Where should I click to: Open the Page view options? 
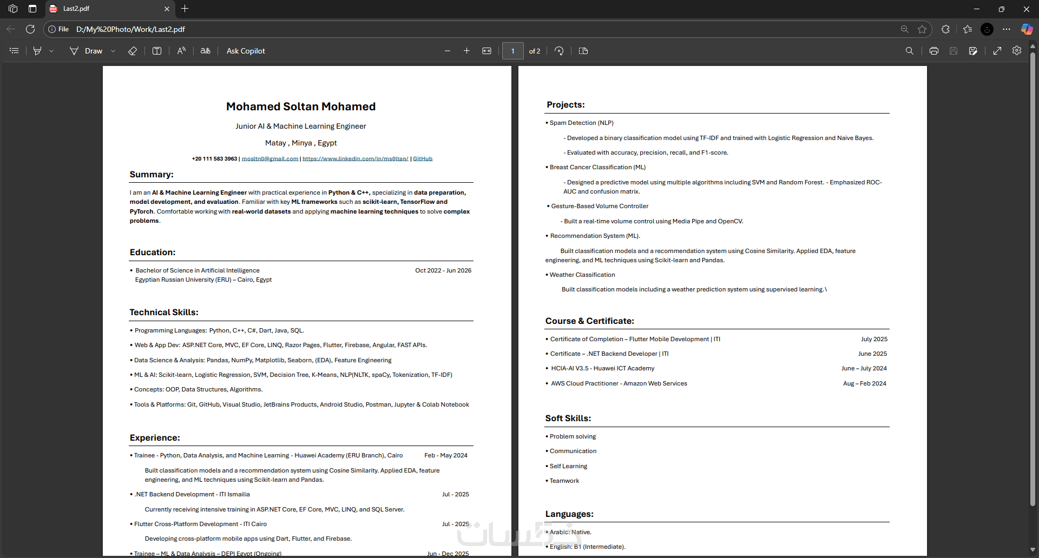pyautogui.click(x=583, y=51)
